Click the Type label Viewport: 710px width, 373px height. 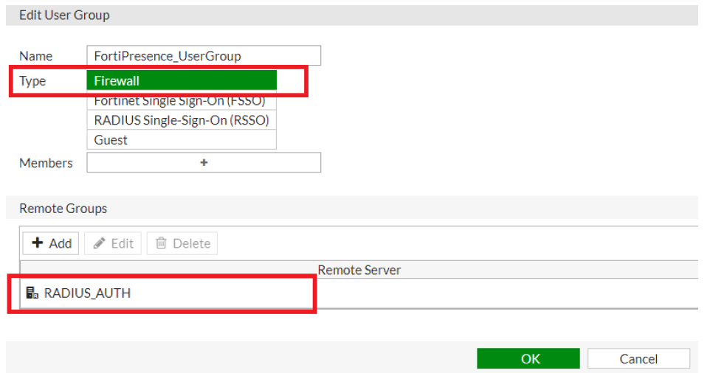click(x=32, y=81)
